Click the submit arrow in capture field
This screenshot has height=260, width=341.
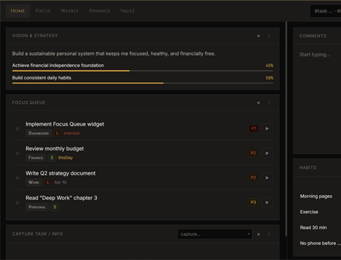(249, 234)
